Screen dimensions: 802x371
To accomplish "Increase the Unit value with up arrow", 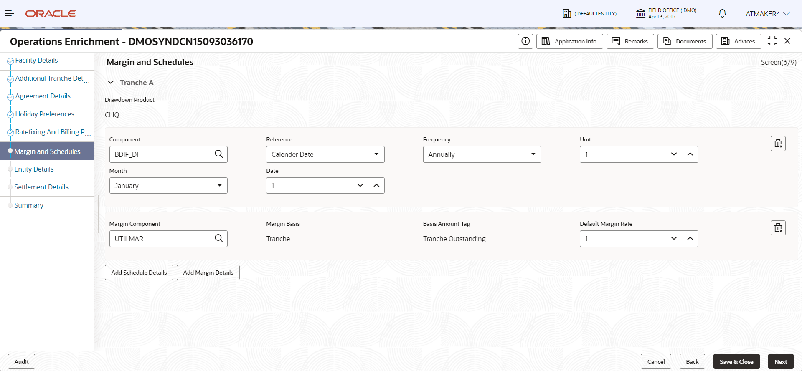I will click(690, 154).
